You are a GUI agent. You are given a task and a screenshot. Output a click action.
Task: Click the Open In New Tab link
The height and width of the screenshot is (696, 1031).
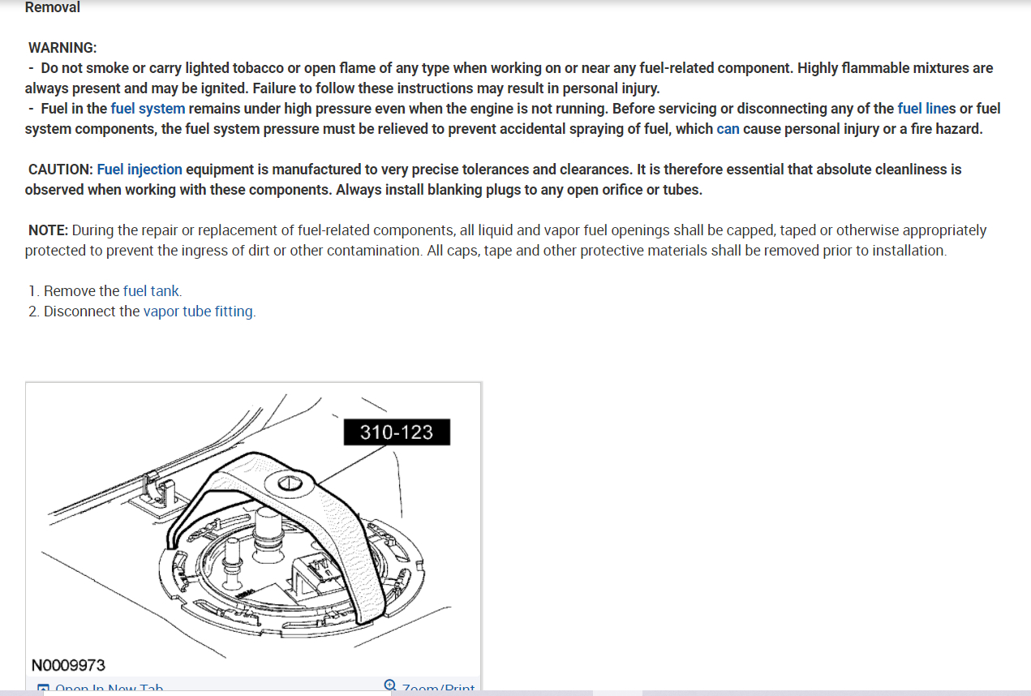(x=109, y=690)
